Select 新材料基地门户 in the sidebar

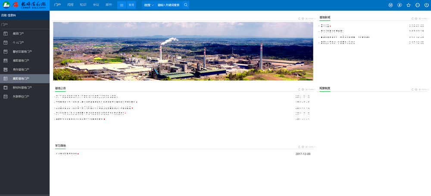[25, 88]
